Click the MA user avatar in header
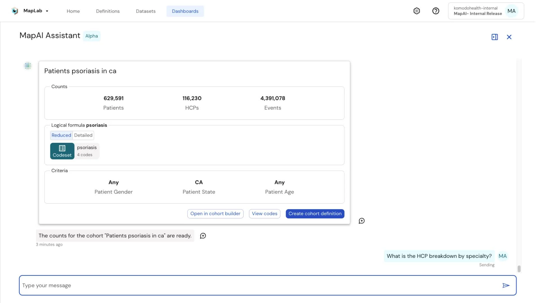Screen dimensions: 540x303 (x=511, y=11)
